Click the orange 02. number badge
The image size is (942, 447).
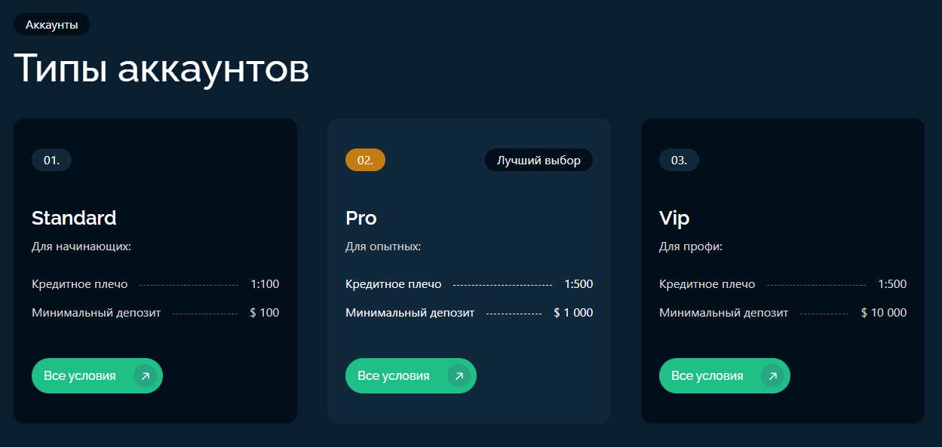(x=365, y=160)
